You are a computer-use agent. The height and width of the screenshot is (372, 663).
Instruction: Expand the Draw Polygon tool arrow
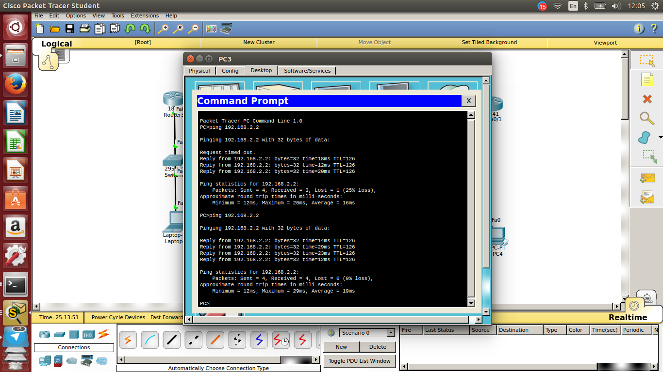click(x=660, y=138)
